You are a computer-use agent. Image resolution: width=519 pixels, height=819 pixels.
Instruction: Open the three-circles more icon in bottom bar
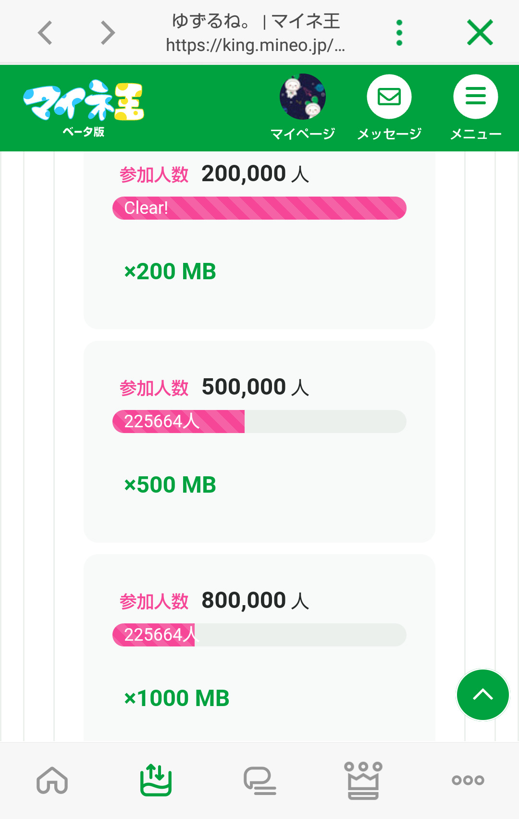click(468, 780)
